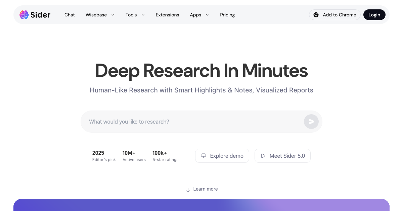
Task: Select the Learn more link text
Action: click(x=206, y=189)
